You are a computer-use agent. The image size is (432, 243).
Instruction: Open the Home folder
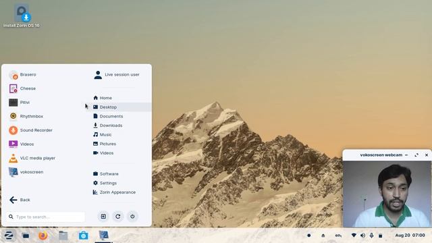tap(103, 98)
